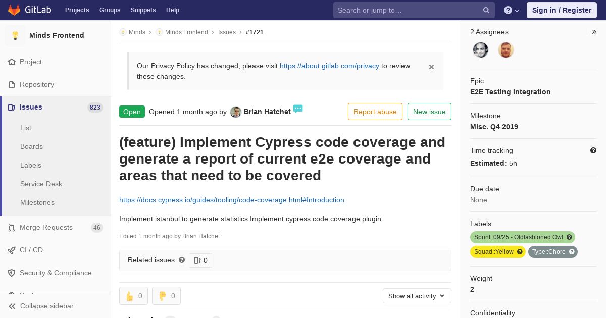Viewport: 606px width, 318px height.
Task: Click the search magnifier icon
Action: (486, 10)
